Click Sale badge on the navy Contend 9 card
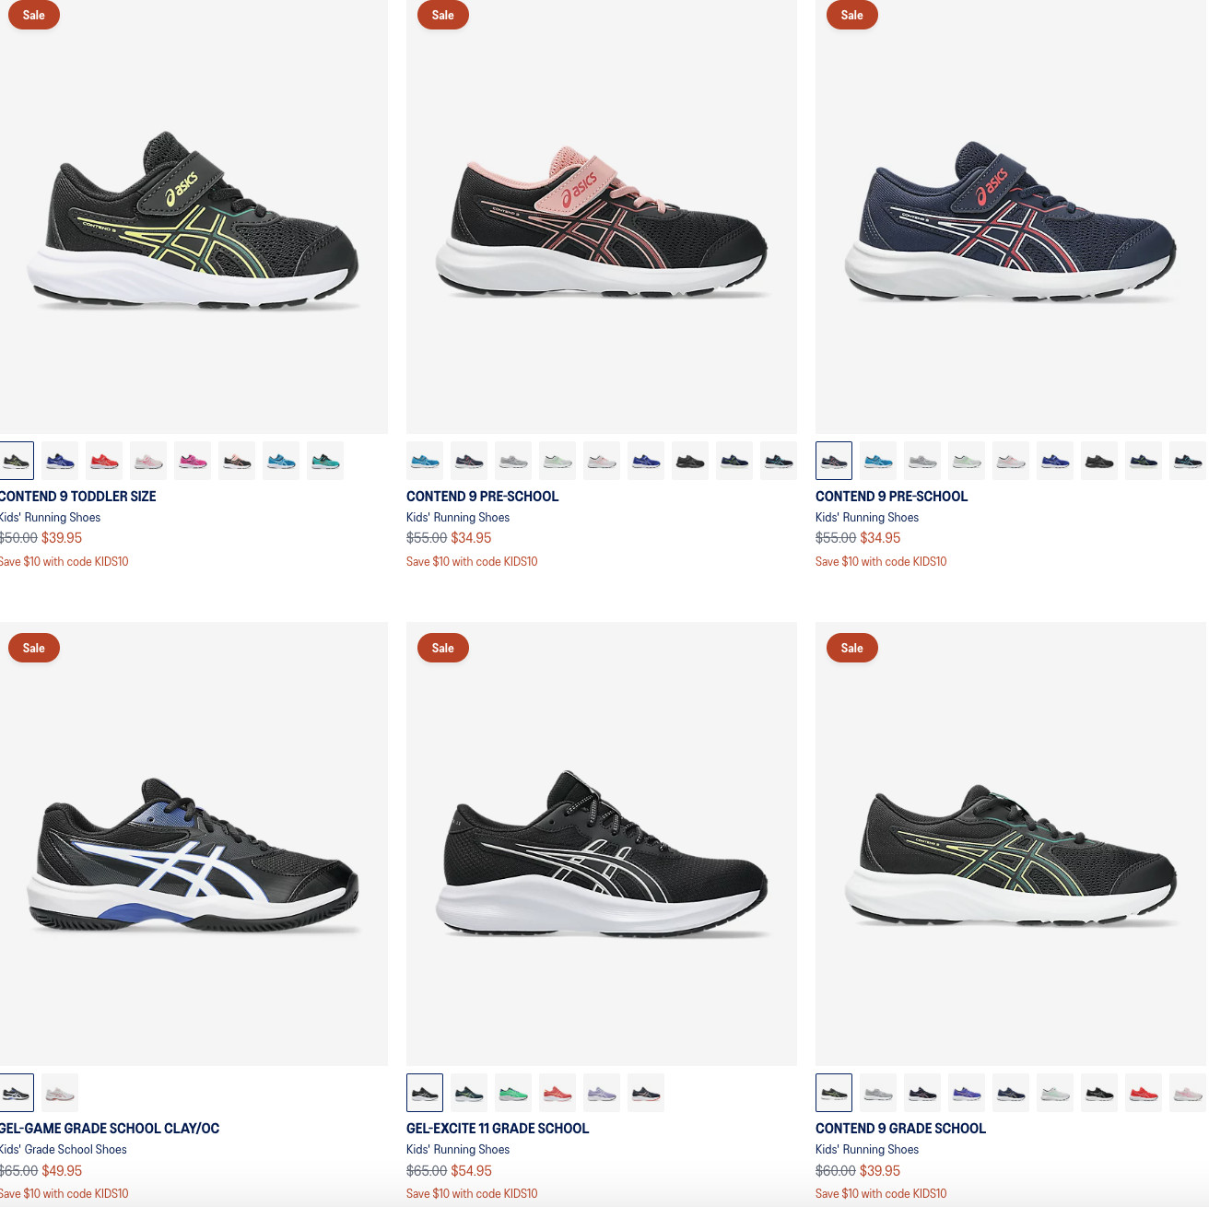1209x1207 pixels. (x=852, y=15)
